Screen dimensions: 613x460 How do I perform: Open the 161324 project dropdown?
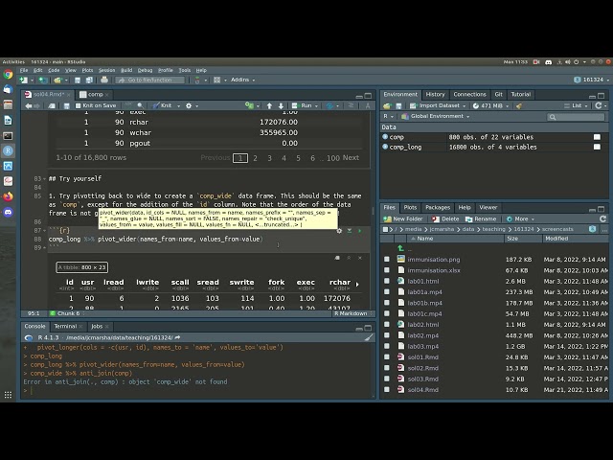[591, 80]
